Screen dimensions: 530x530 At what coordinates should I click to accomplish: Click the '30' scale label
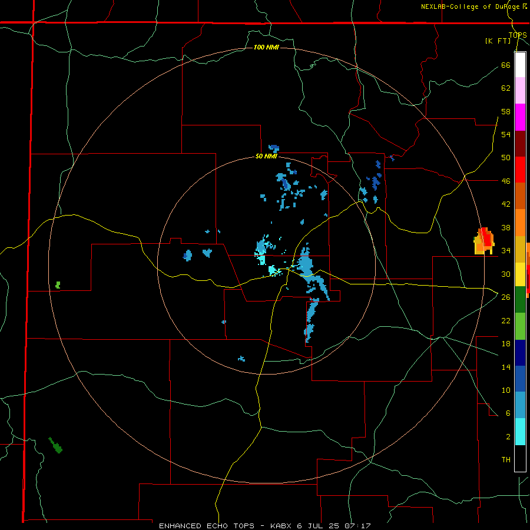point(506,274)
